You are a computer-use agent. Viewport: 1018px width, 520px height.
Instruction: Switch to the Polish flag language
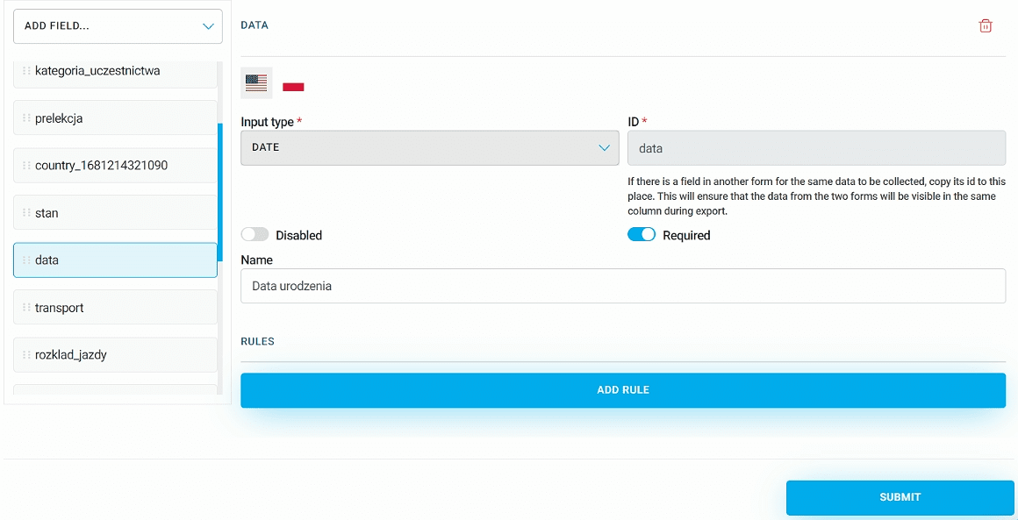(293, 87)
